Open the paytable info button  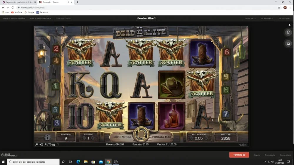(47, 137)
